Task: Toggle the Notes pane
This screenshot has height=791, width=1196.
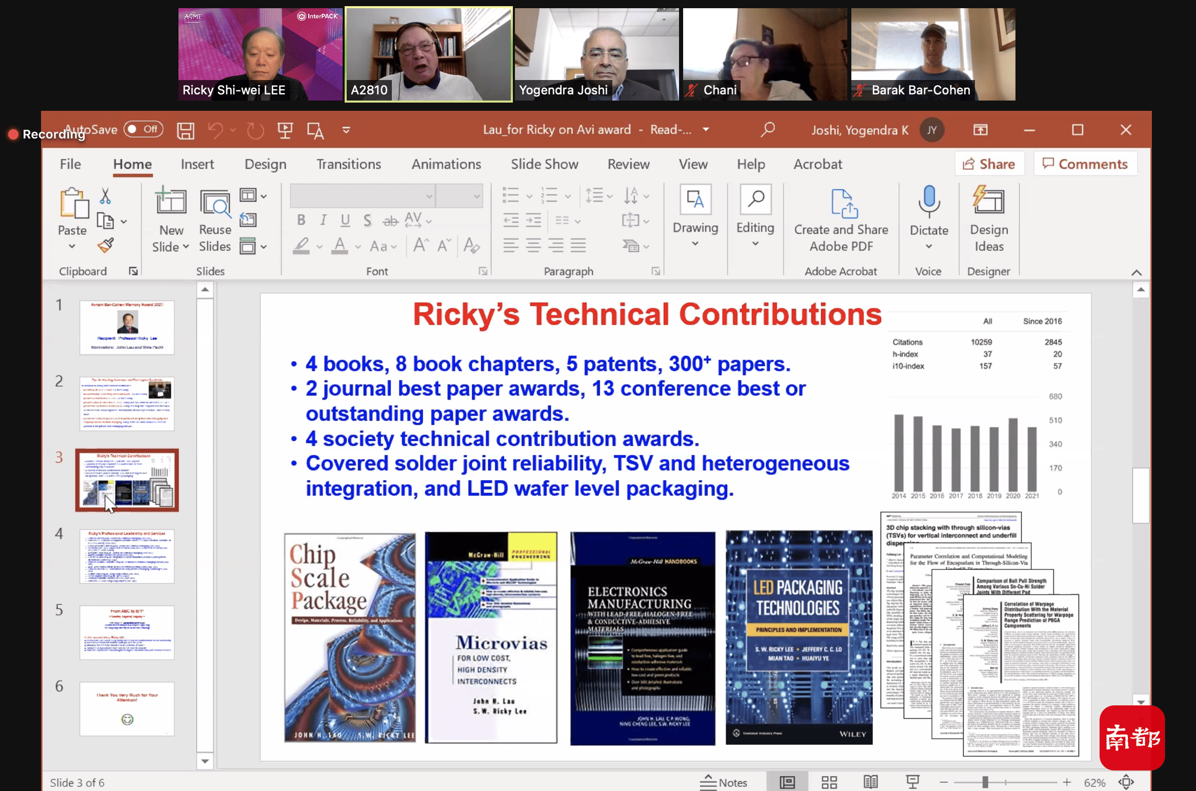Action: tap(724, 782)
